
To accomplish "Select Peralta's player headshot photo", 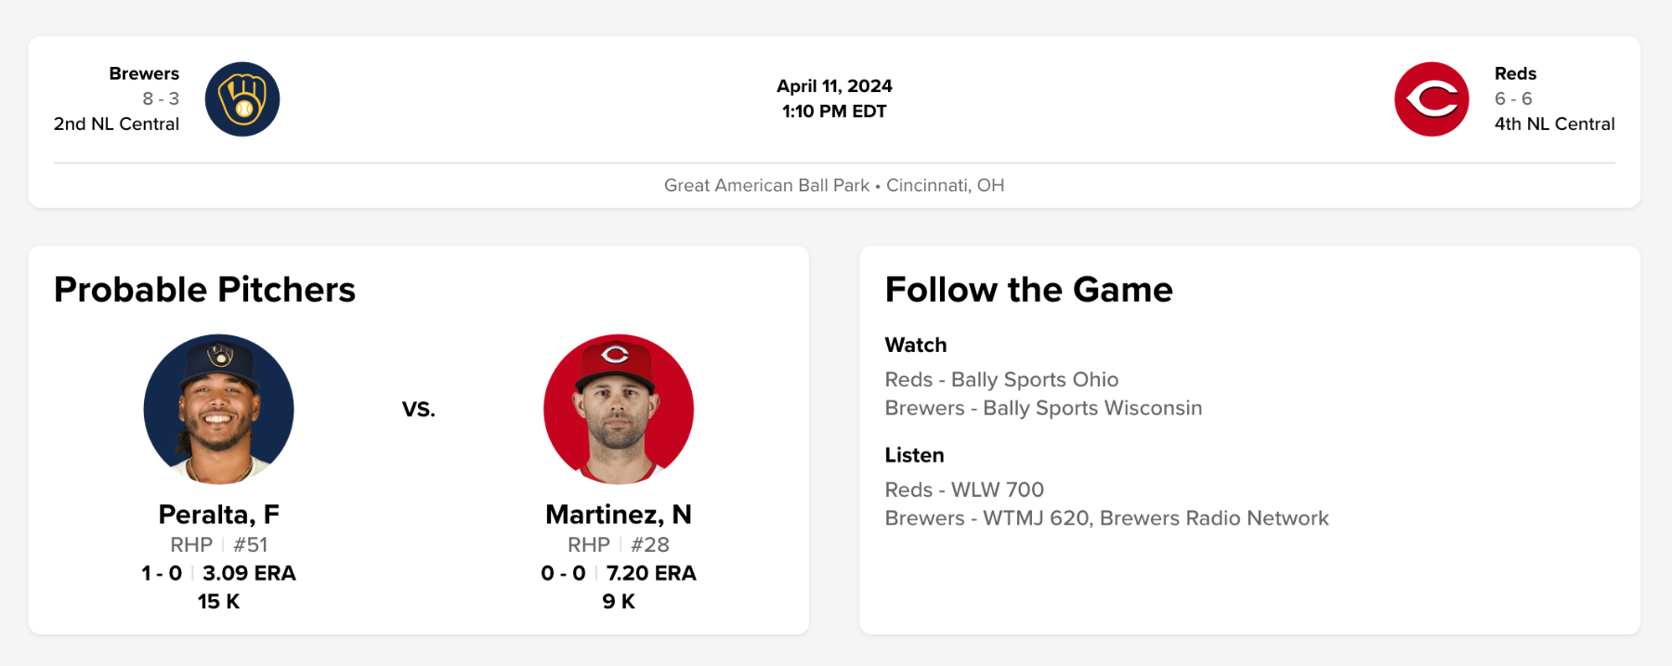I will [218, 410].
